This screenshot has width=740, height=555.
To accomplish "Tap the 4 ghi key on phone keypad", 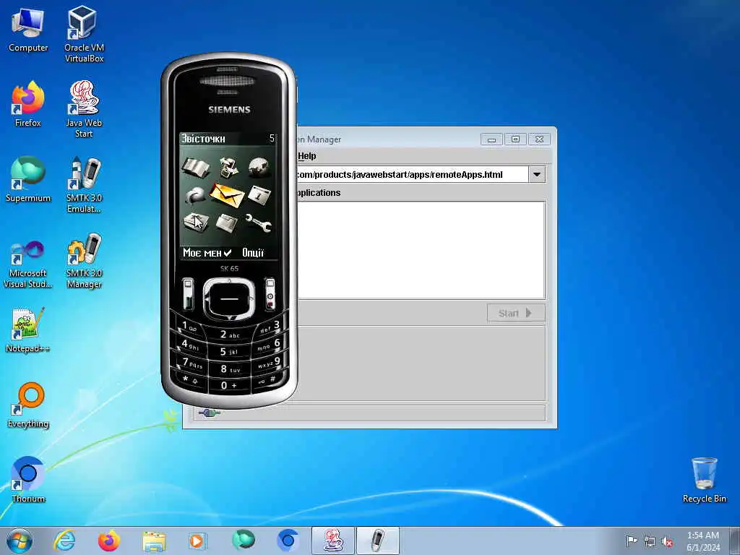I will tap(191, 345).
